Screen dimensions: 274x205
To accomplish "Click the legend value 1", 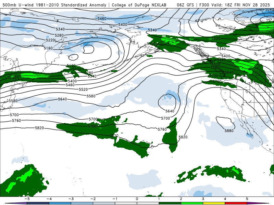I will (159, 199).
